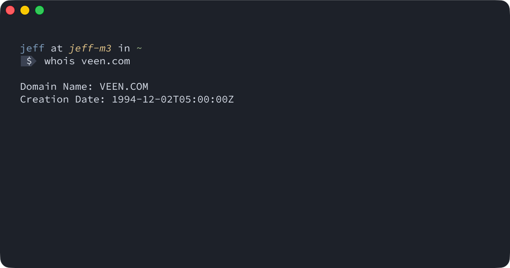Select the lowercase veen.com command argument

pos(105,61)
